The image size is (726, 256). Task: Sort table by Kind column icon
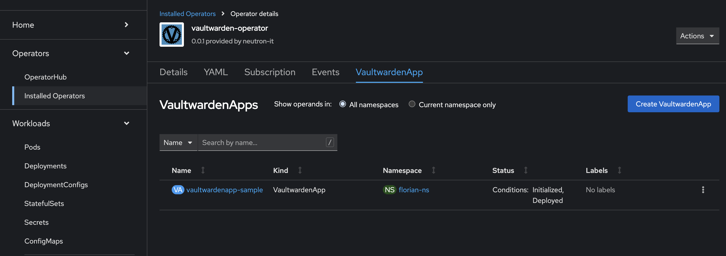(300, 170)
